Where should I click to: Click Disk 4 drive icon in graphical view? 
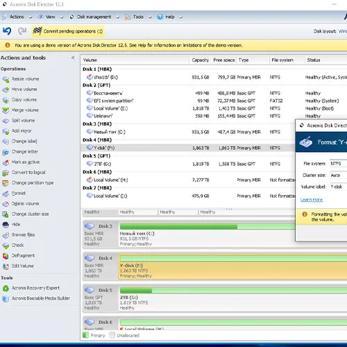(x=90, y=258)
